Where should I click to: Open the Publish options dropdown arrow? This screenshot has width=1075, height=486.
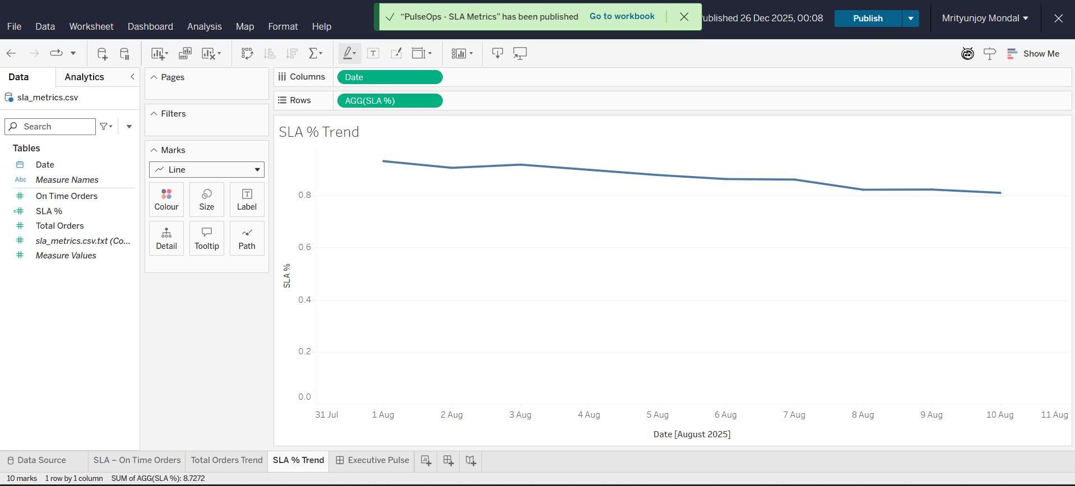pyautogui.click(x=911, y=18)
